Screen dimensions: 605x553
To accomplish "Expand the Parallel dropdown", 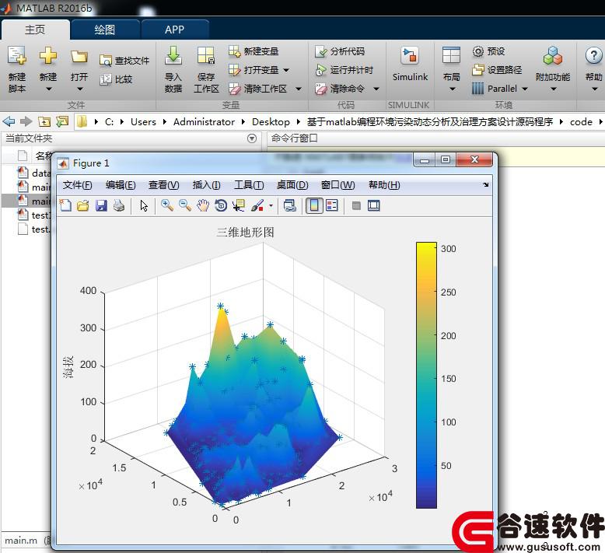I will (x=525, y=89).
